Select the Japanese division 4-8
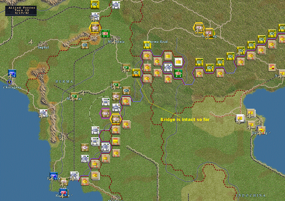Image resolution: width=285 pixels, height=201 pixels. click(x=168, y=79)
